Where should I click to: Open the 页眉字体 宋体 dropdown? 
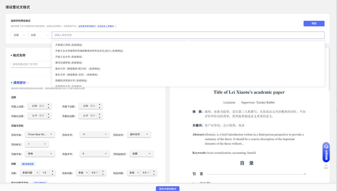tap(39, 153)
